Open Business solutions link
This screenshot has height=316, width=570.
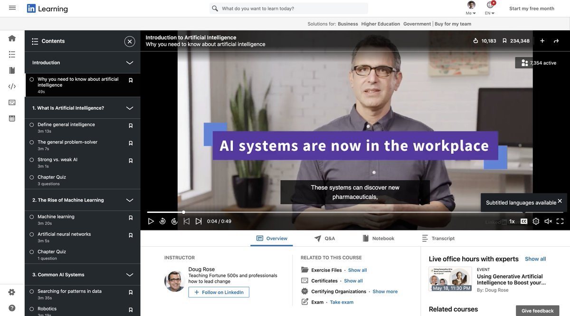click(348, 24)
